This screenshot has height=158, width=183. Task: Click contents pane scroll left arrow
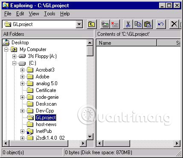100,143
